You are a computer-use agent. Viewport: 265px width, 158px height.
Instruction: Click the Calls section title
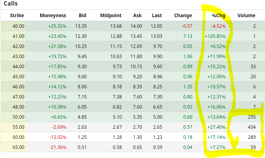pyautogui.click(x=11, y=4)
